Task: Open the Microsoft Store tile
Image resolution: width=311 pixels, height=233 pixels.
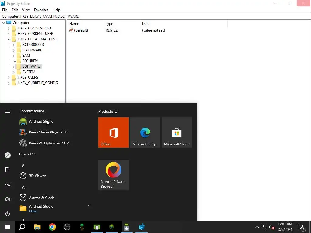Action: coord(177,133)
